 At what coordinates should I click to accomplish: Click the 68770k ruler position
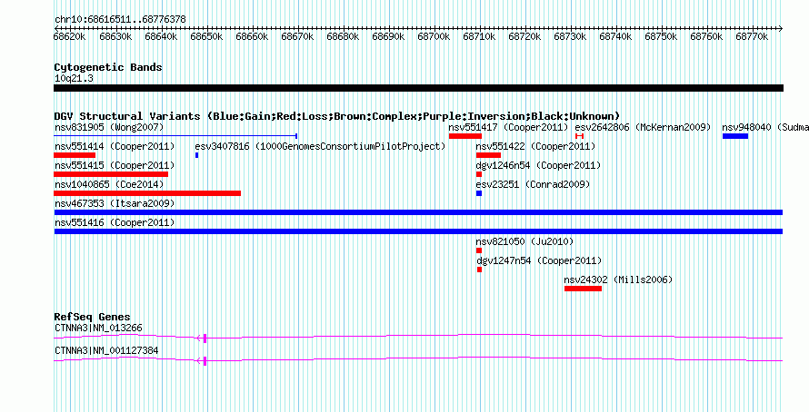click(x=752, y=36)
